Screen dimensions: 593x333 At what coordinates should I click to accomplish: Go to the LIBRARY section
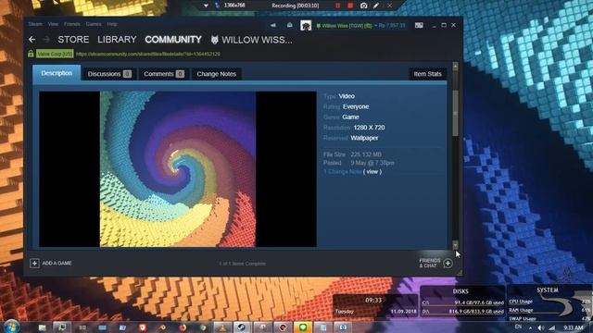pyautogui.click(x=117, y=40)
